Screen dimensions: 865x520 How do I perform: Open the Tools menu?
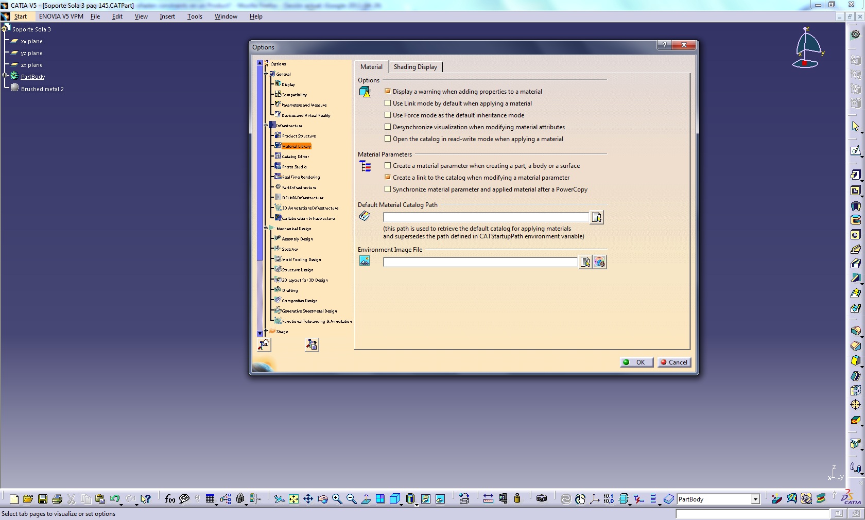(195, 16)
